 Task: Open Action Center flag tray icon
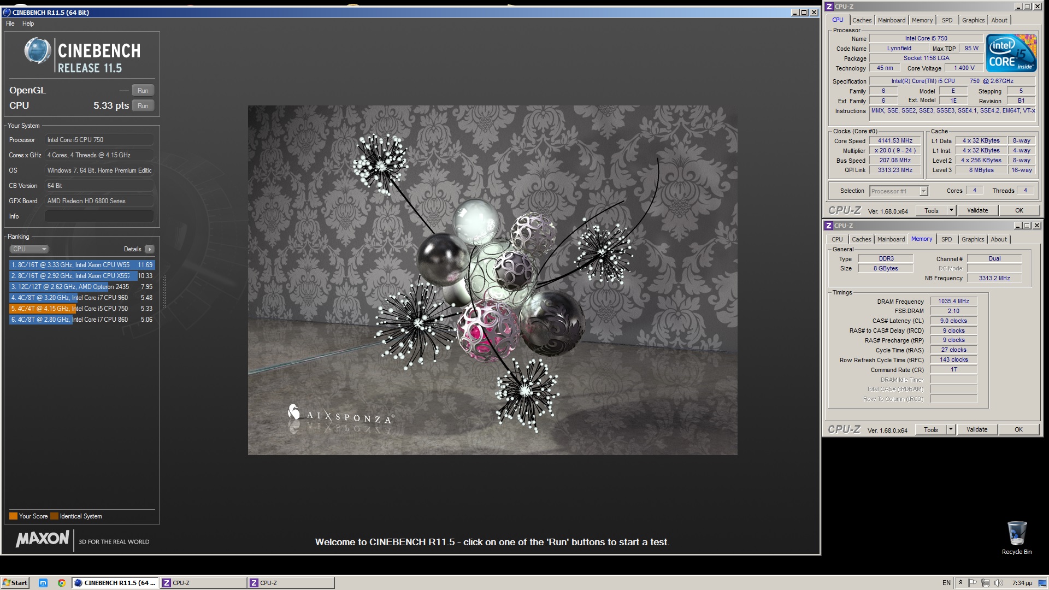pos(973,583)
